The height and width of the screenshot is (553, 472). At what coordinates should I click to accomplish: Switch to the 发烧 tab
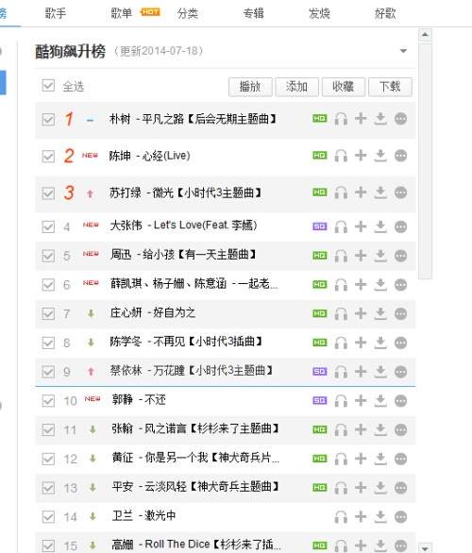point(319,13)
